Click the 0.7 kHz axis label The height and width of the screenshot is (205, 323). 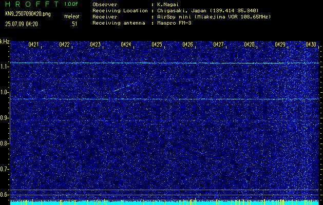click(4, 169)
